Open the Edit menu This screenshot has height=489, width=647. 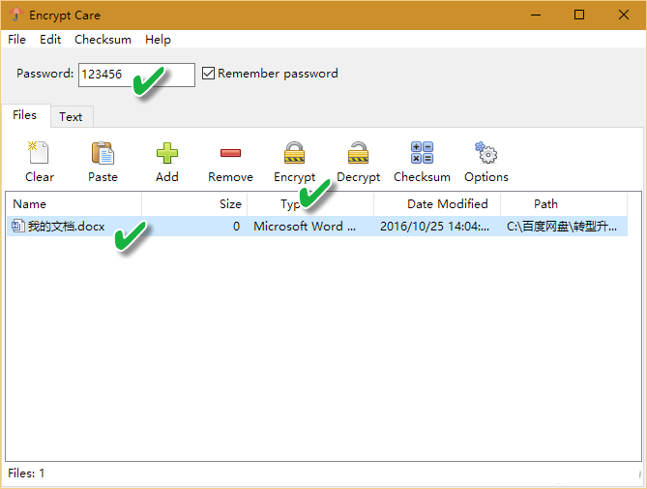tap(50, 40)
